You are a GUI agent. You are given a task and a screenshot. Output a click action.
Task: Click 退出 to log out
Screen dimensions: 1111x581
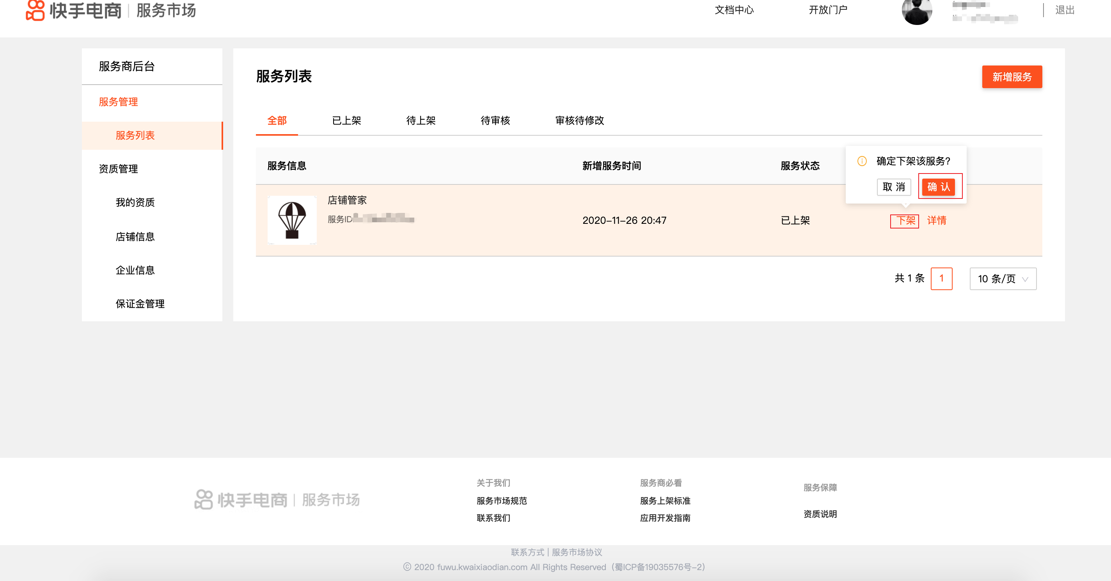tap(1065, 10)
